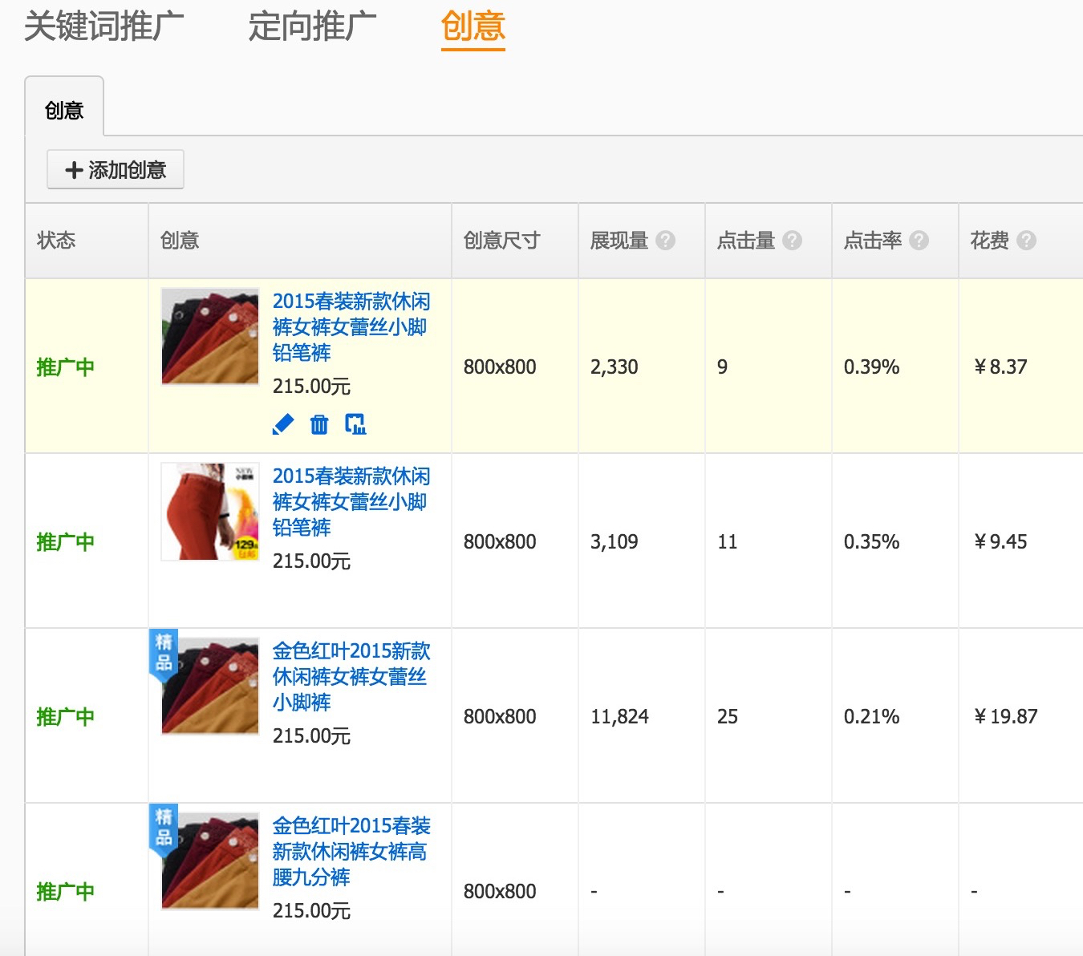Click help icon next to 展现量 header
This screenshot has height=956, width=1083.
point(665,241)
